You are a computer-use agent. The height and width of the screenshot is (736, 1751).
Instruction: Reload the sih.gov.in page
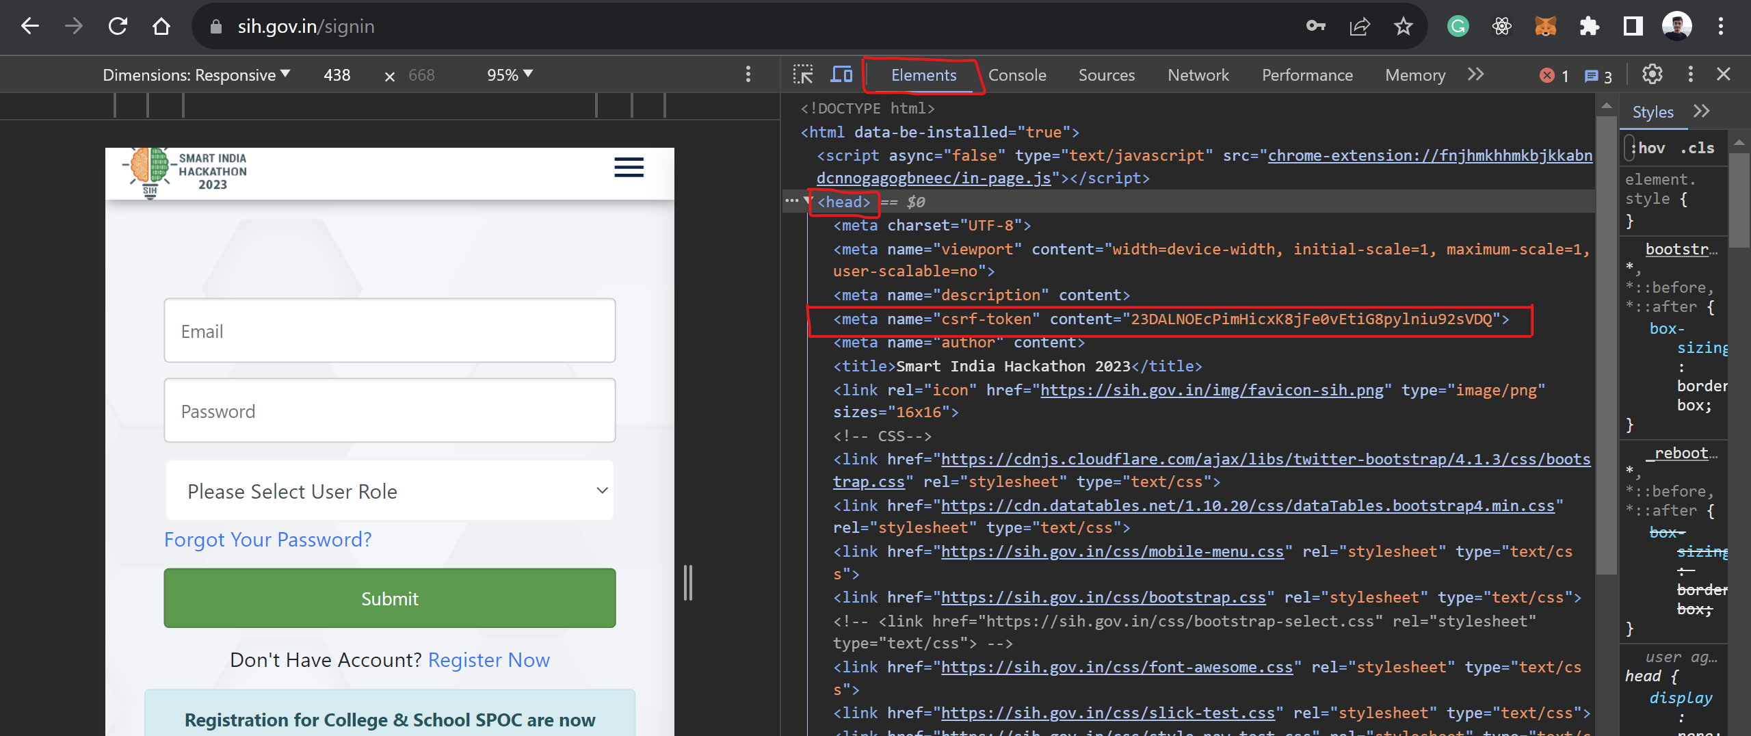click(118, 27)
